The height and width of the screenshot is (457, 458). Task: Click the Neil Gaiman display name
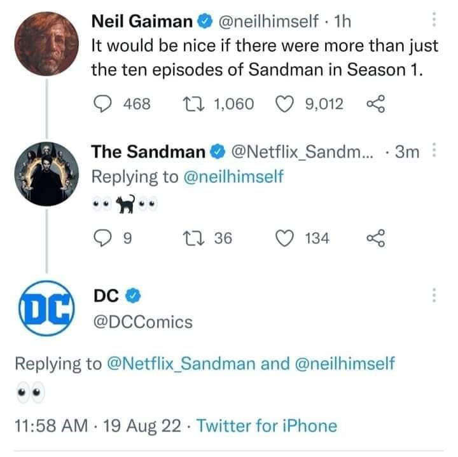142,22
